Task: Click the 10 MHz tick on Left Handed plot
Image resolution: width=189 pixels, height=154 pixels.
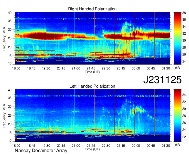Action: click(10, 141)
